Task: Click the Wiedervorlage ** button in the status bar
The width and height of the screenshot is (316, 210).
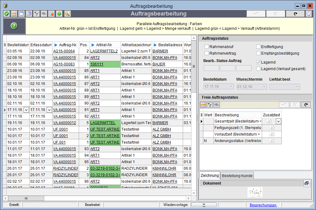Action: tap(204, 205)
